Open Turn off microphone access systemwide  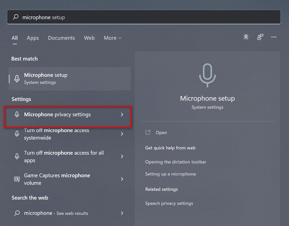[x=68, y=134]
